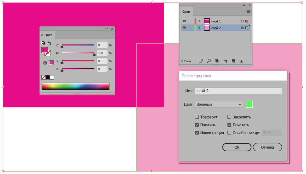Select the Цвет panel tab
306x174 pixels.
(48, 35)
